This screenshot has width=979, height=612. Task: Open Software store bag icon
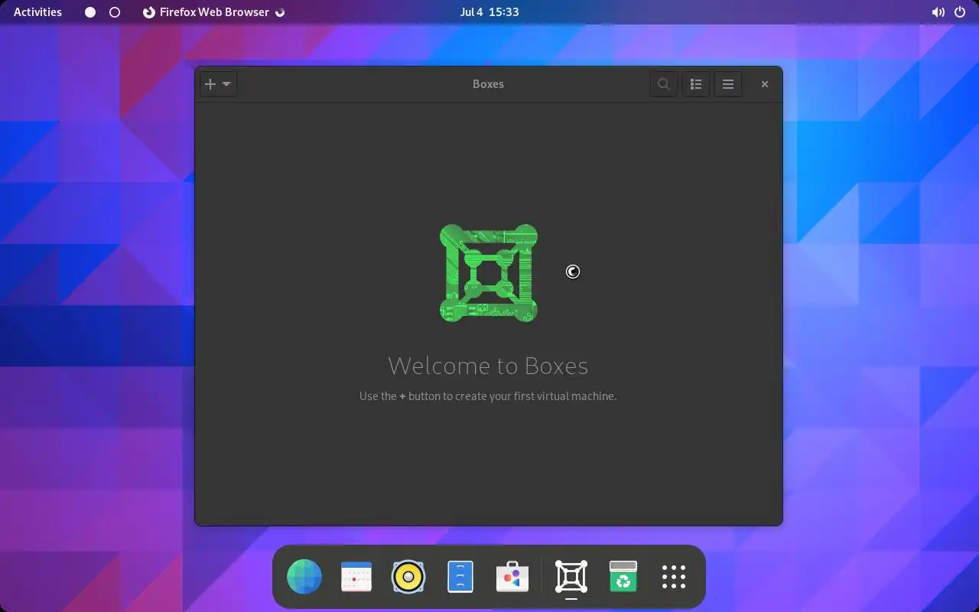click(x=512, y=577)
